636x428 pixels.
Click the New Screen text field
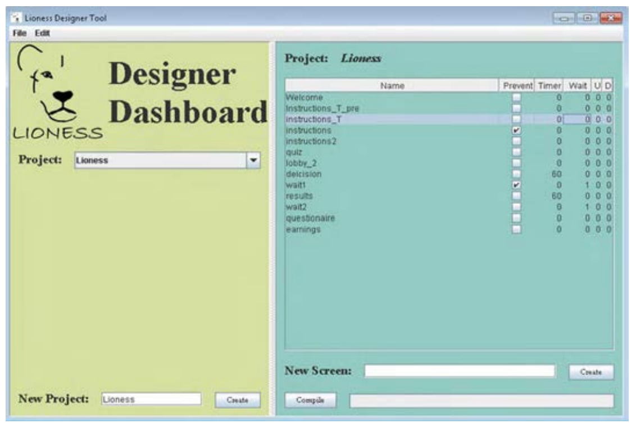point(459,371)
